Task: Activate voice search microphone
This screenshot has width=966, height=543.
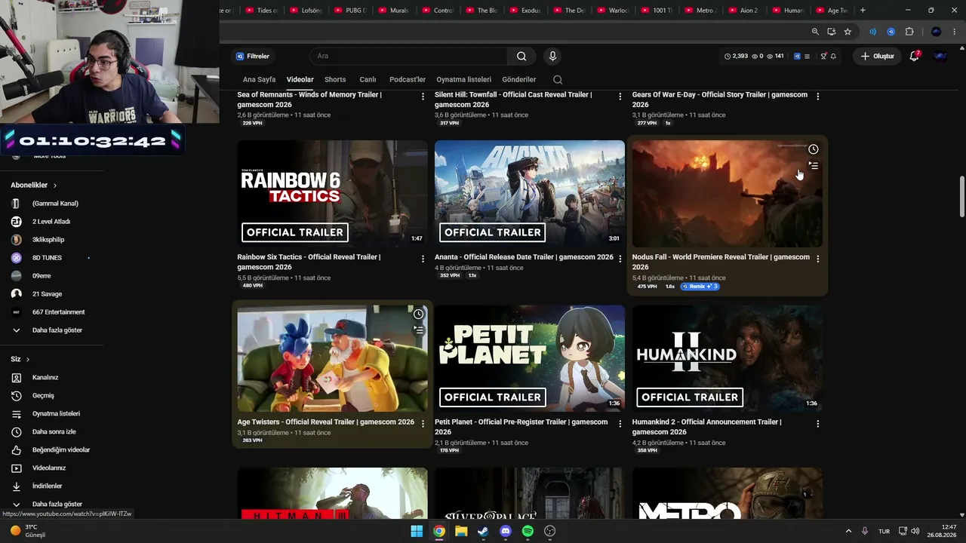Action: (552, 57)
